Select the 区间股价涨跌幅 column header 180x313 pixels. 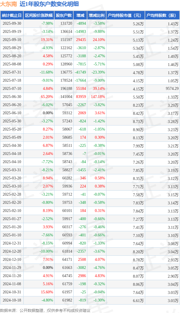[x=38, y=15]
